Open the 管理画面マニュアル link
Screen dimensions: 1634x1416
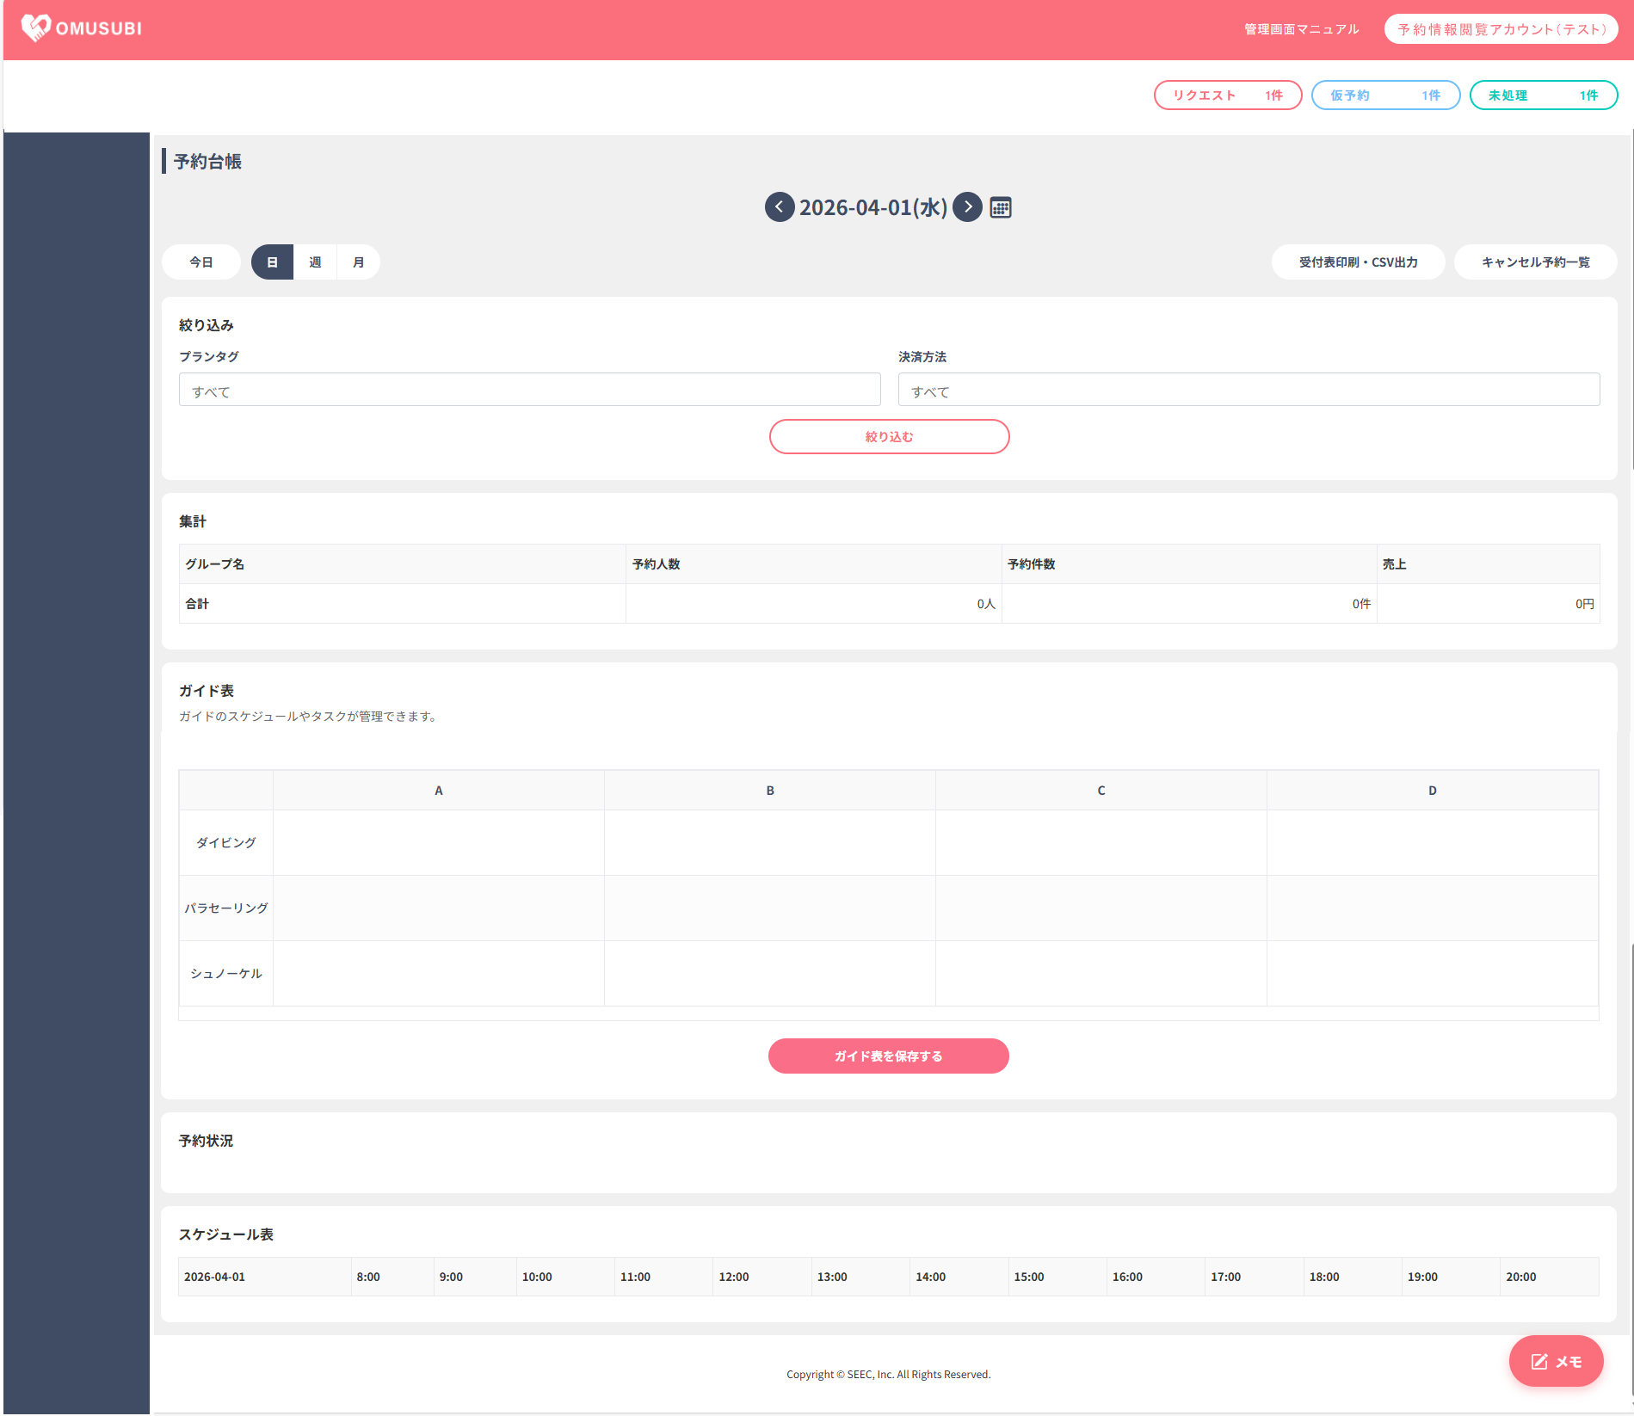click(1301, 29)
